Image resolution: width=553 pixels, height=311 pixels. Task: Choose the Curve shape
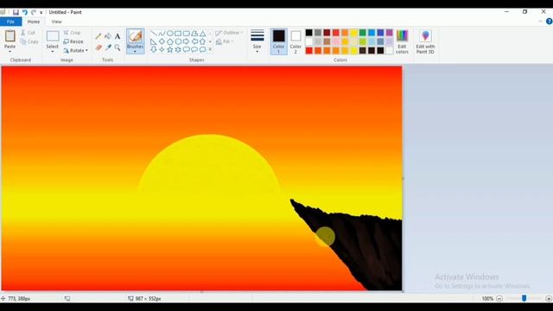[162, 34]
